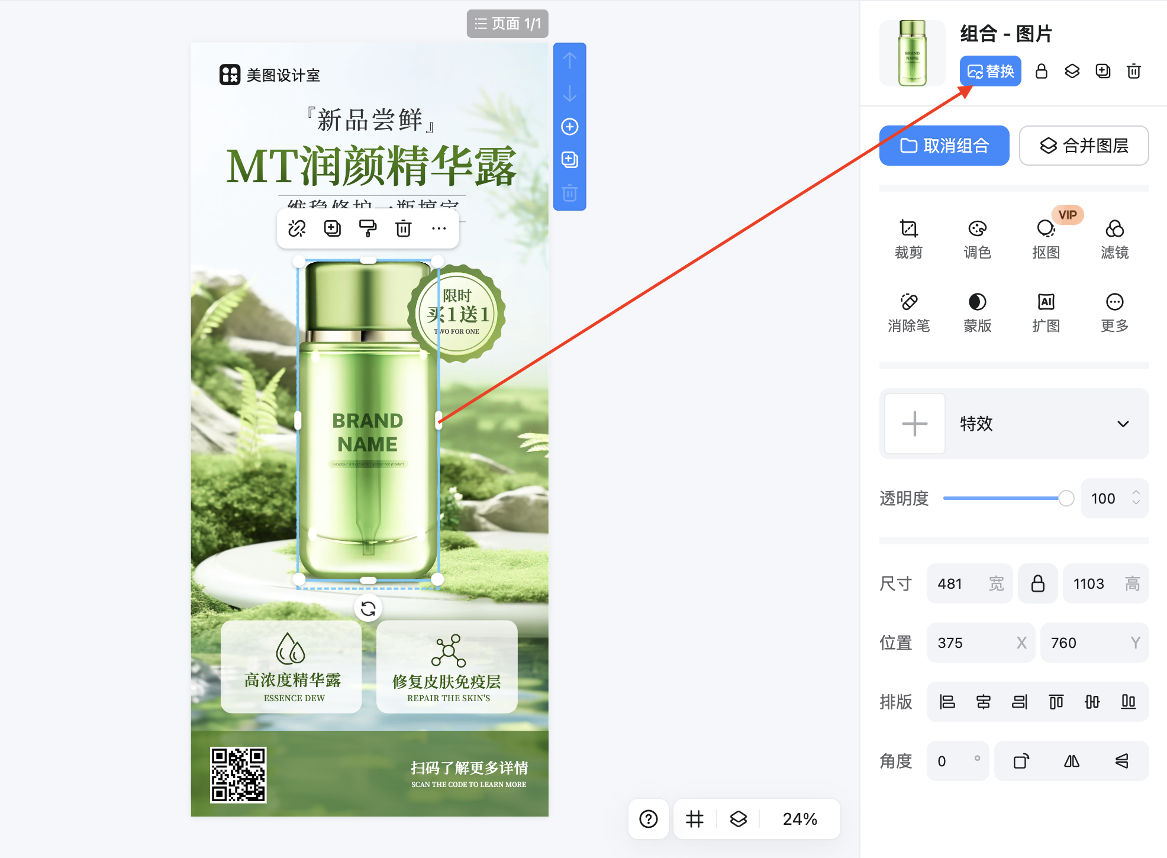The image size is (1167, 858).
Task: Toggle the aspect ratio lock in 尺寸
Action: 1037,583
